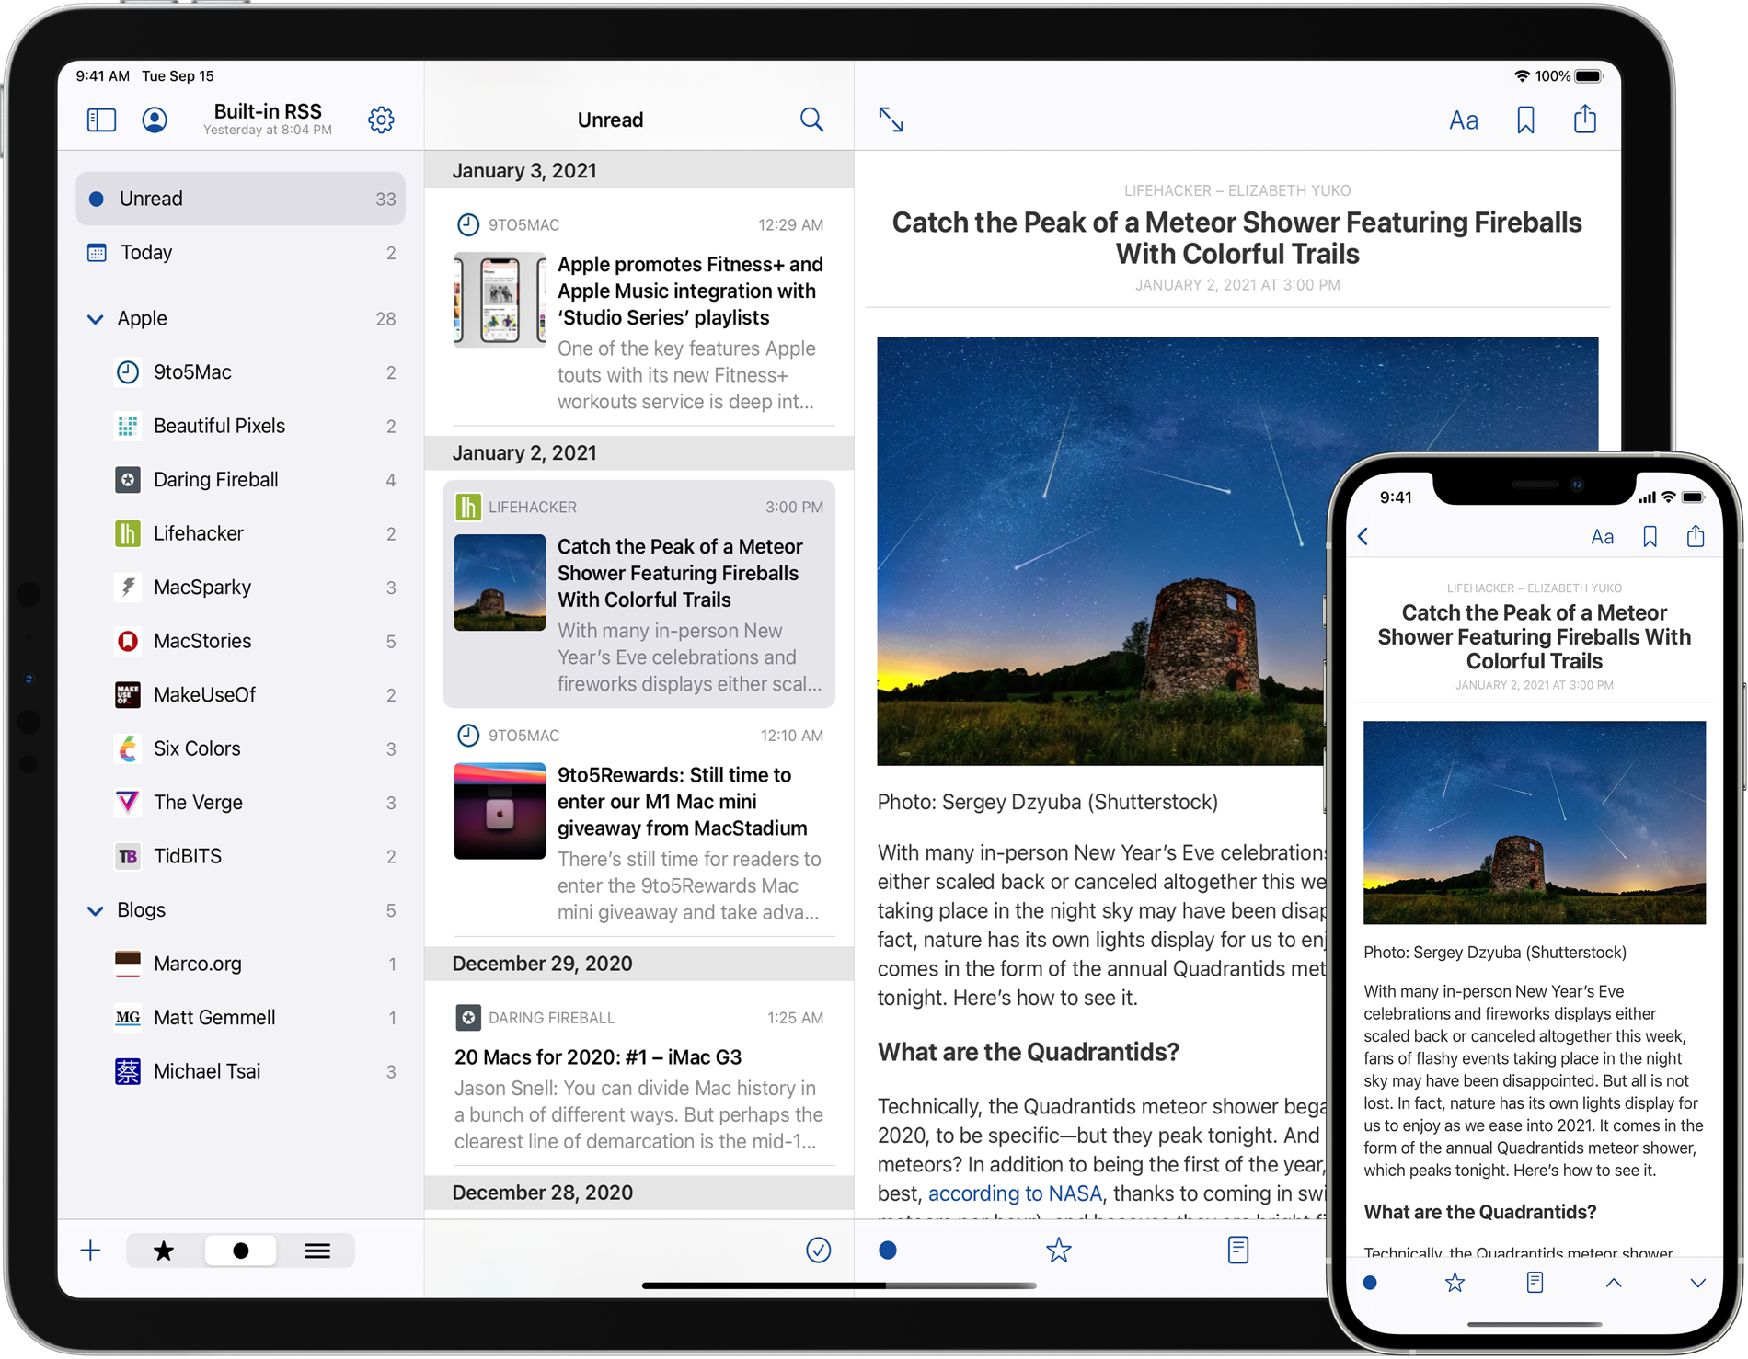Bookmark the meteor shower article
The image size is (1748, 1359).
pos(1524,120)
